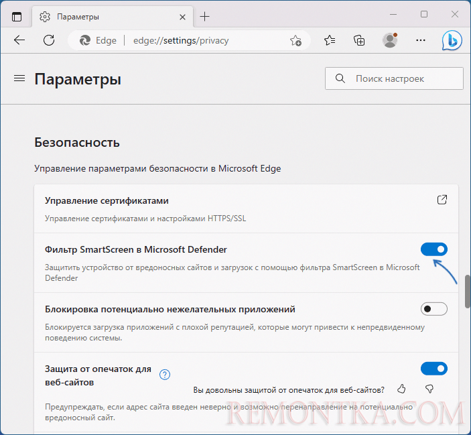Viewport: 471px width, 435px height.
Task: Open the Collections icon
Action: (x=359, y=40)
